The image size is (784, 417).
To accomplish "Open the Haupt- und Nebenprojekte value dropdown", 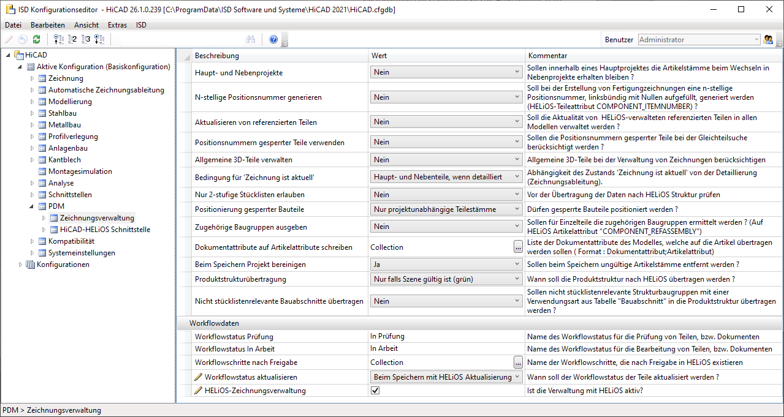I will [x=446, y=72].
